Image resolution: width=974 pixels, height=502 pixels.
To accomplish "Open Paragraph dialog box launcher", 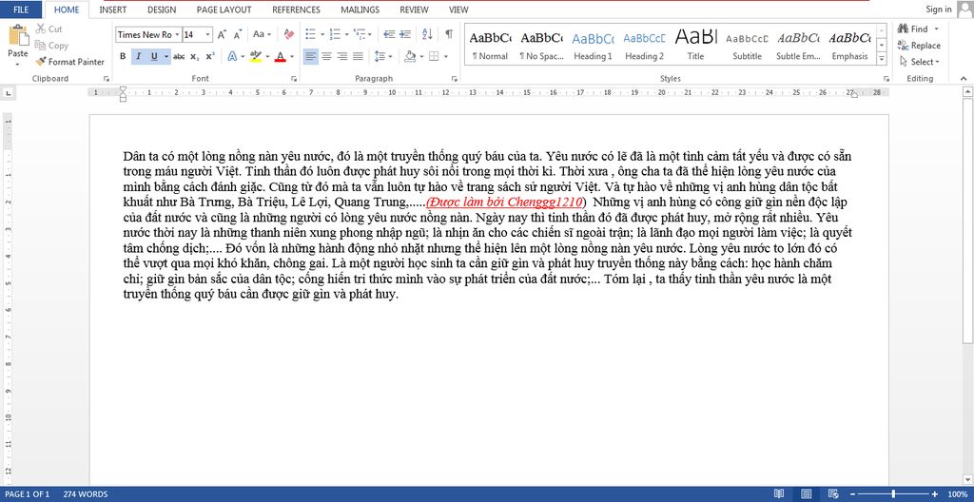I will 454,79.
